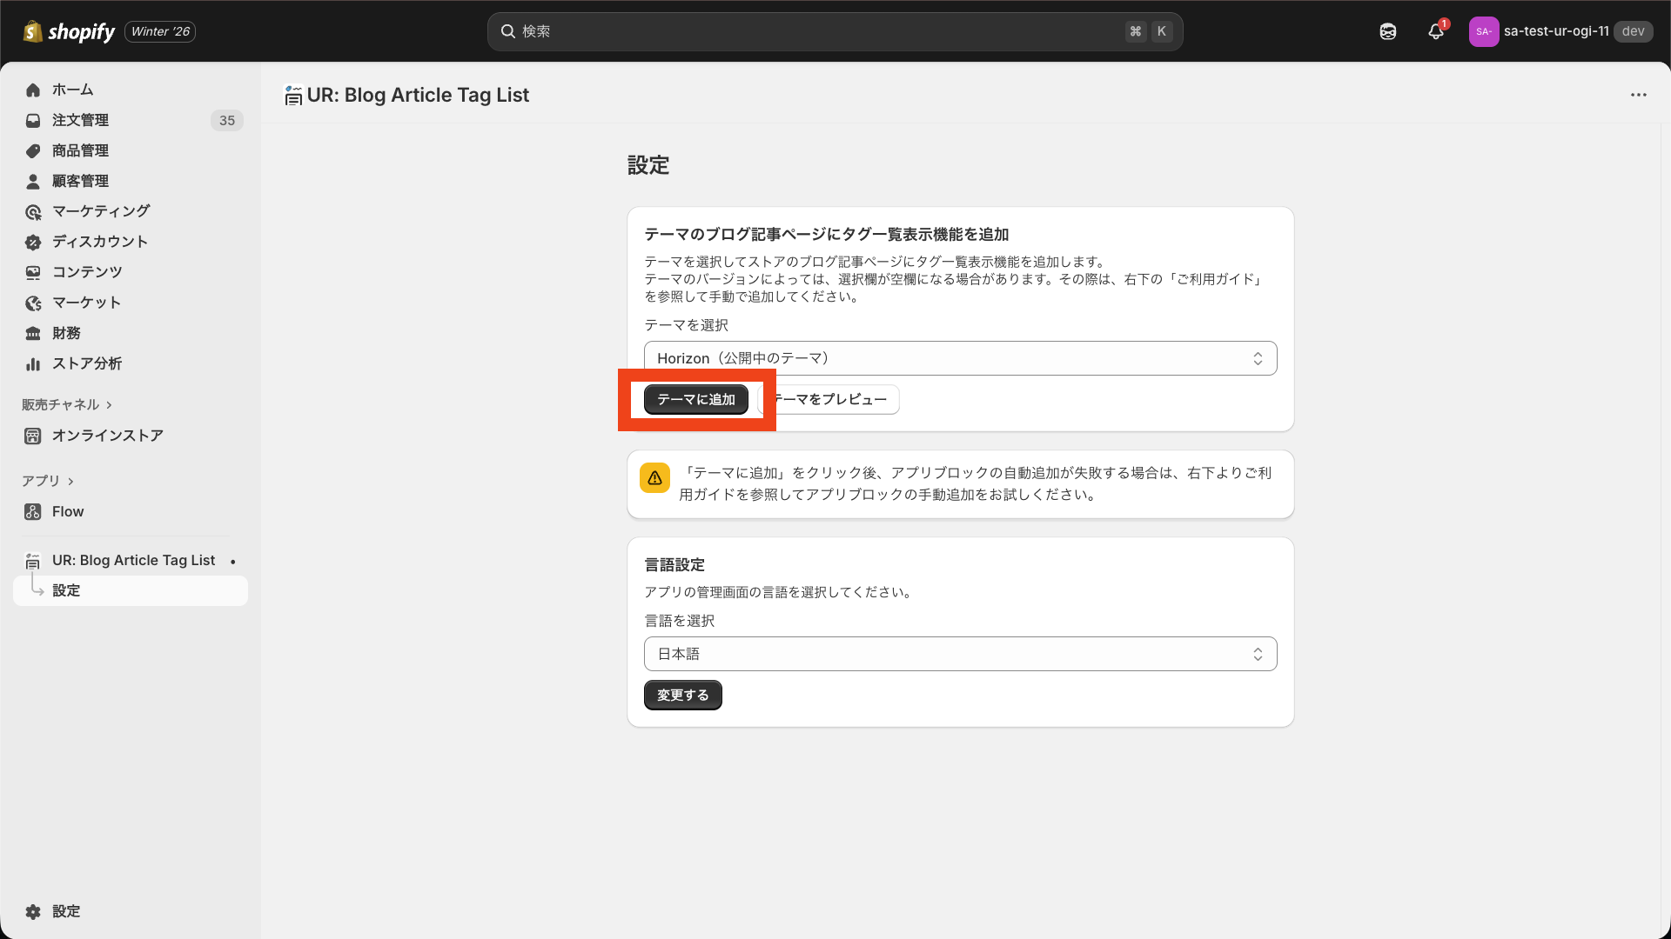The height and width of the screenshot is (939, 1671).
Task: Click the テーマに追加 button
Action: [x=695, y=399]
